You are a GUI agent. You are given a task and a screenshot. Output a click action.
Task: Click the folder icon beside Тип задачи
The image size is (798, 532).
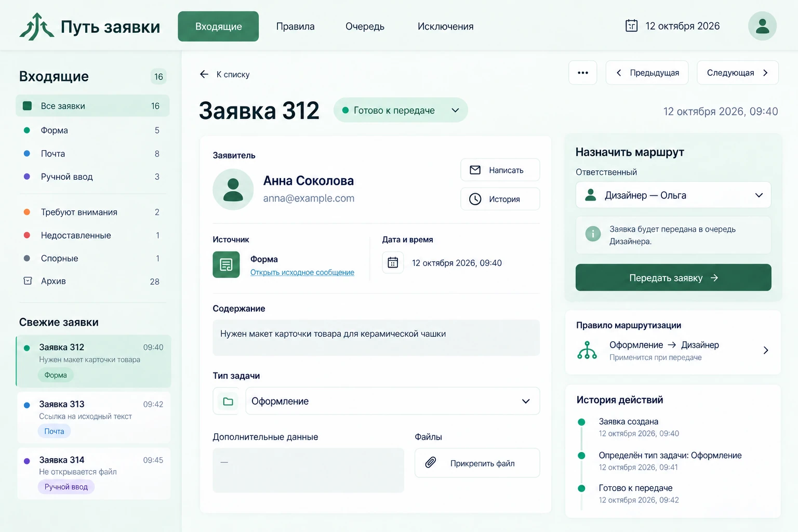pos(228,401)
